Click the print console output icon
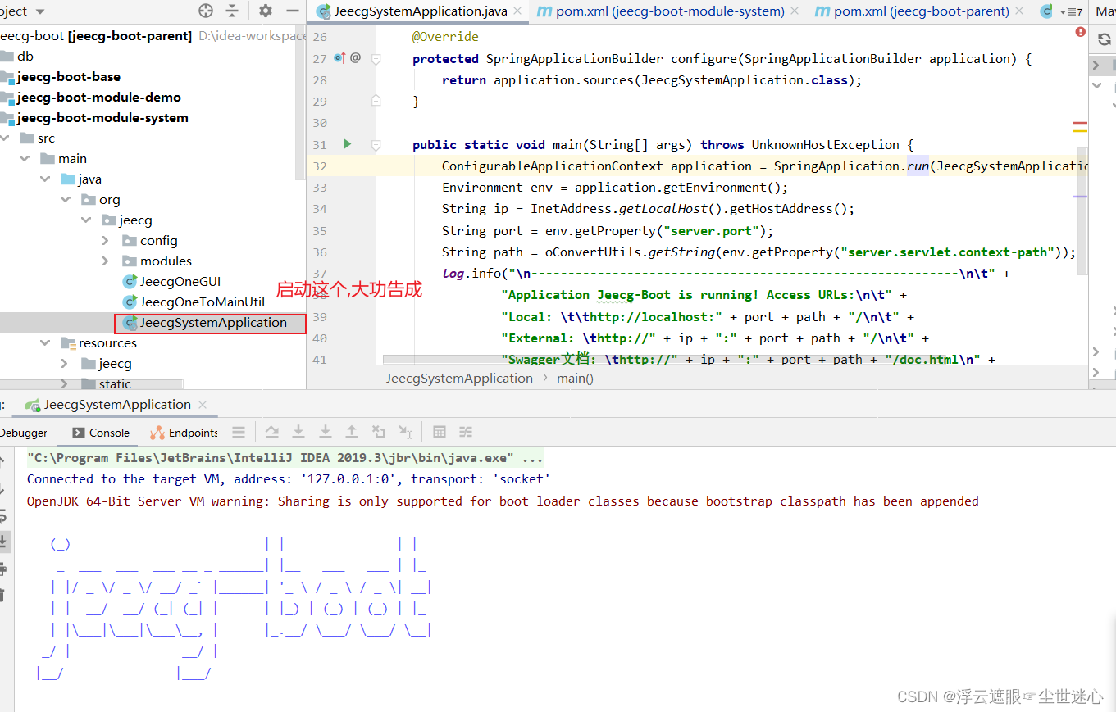This screenshot has width=1116, height=712. pos(3,568)
